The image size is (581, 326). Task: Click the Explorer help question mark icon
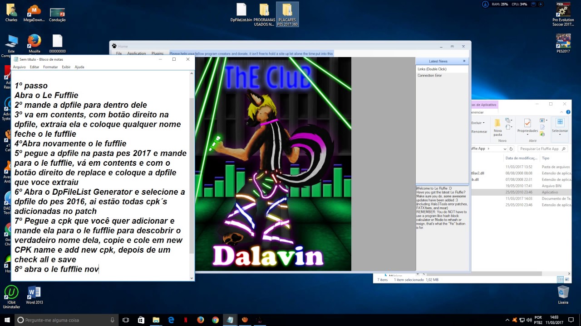click(568, 112)
